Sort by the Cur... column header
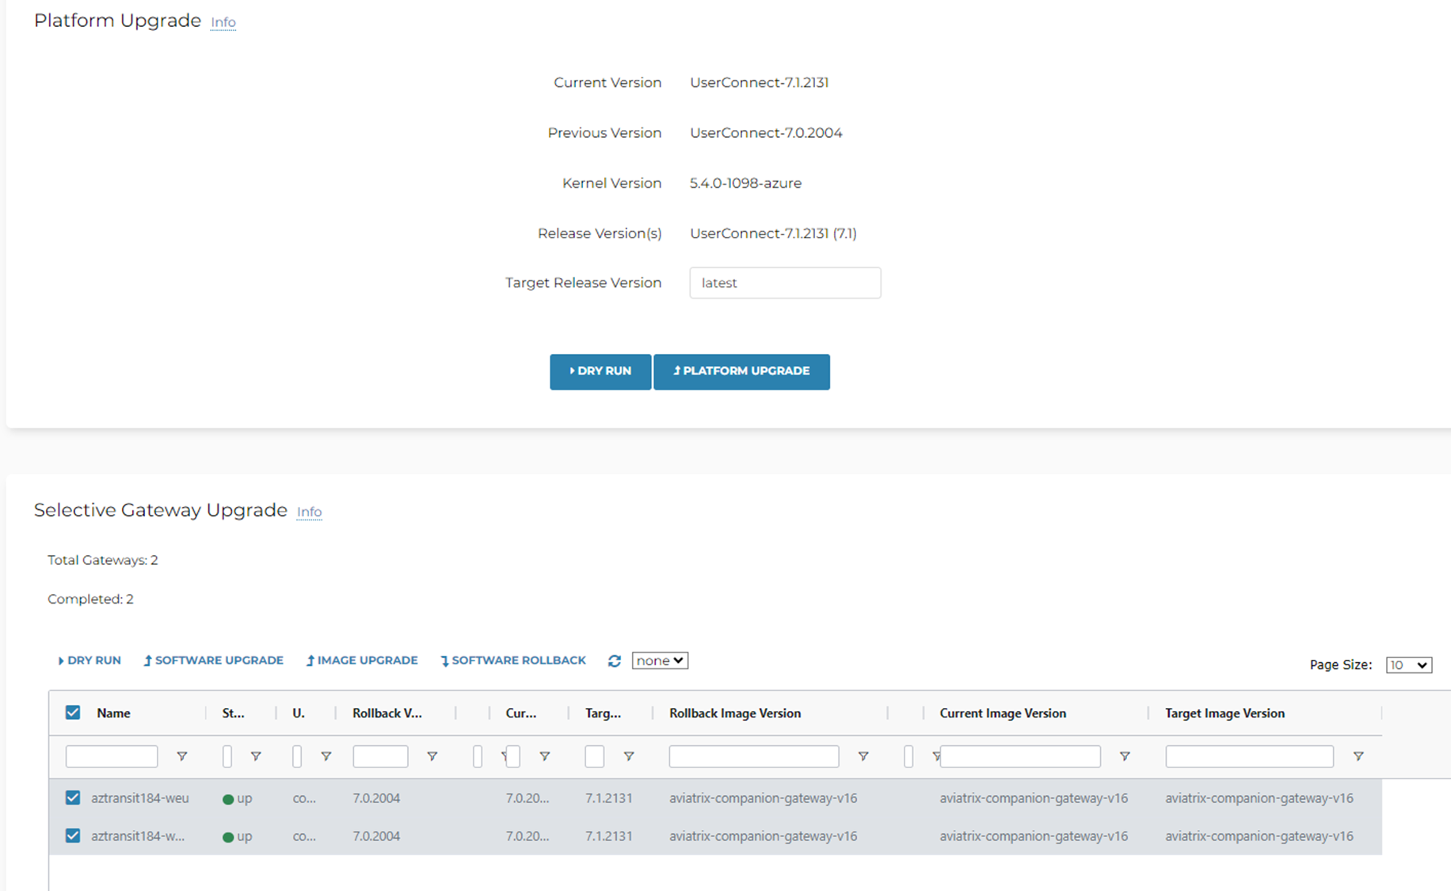Viewport: 1451px width, 891px height. coord(521,713)
